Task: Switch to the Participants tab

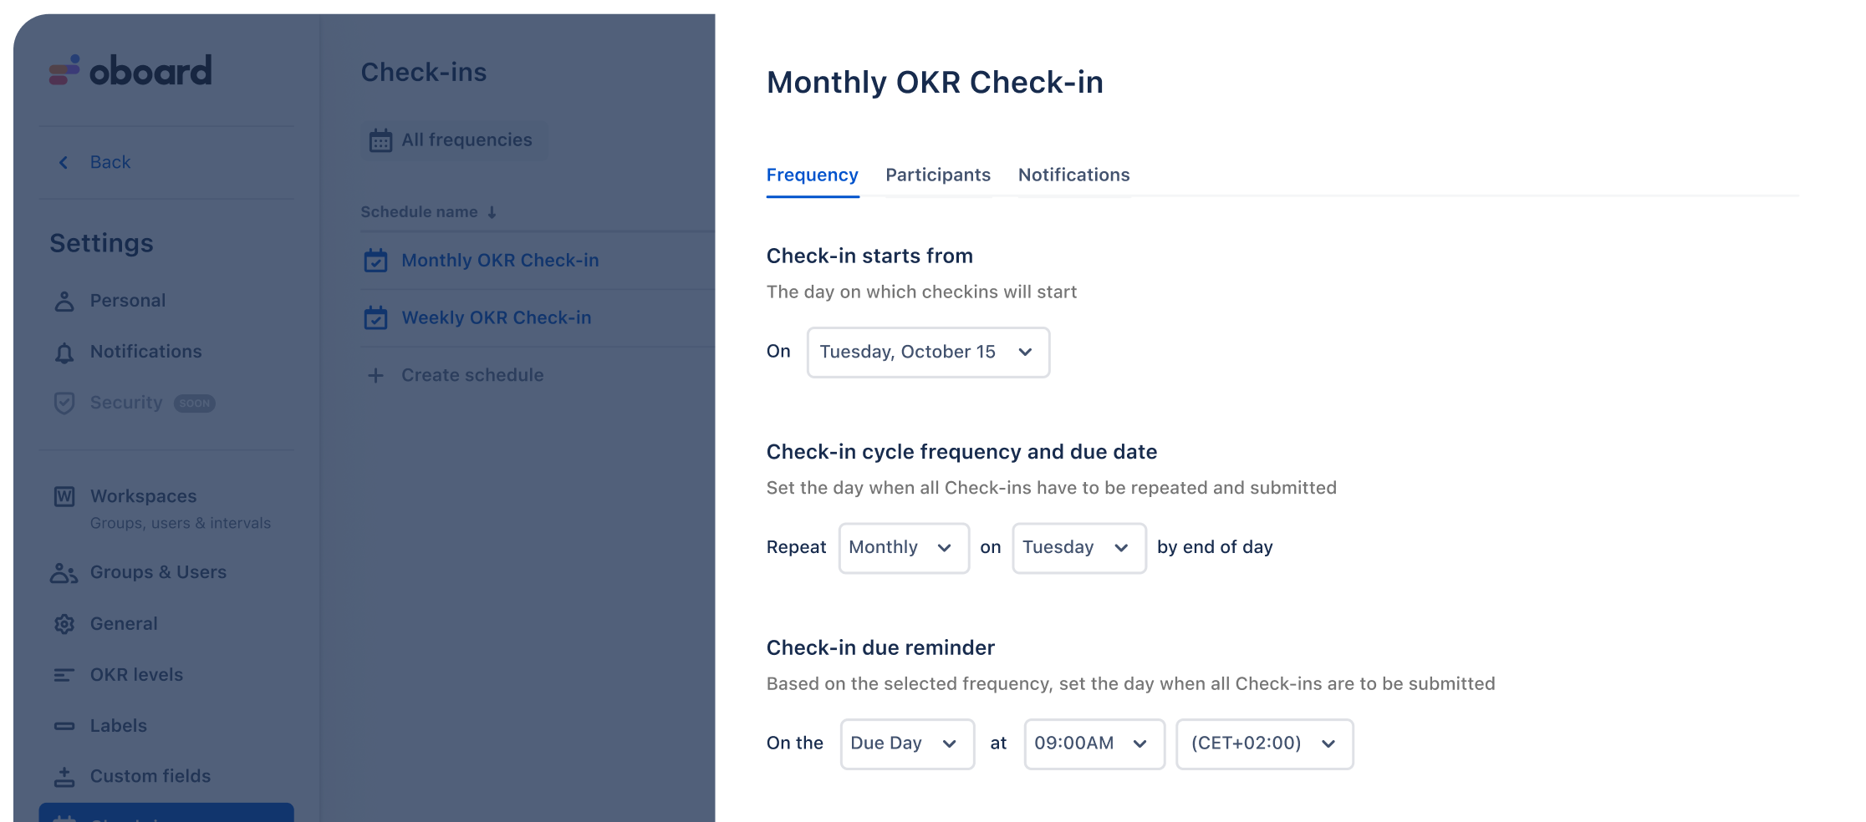Action: pyautogui.click(x=938, y=175)
